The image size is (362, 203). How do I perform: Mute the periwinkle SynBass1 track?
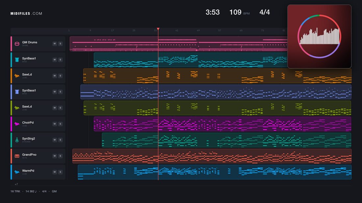point(55,91)
